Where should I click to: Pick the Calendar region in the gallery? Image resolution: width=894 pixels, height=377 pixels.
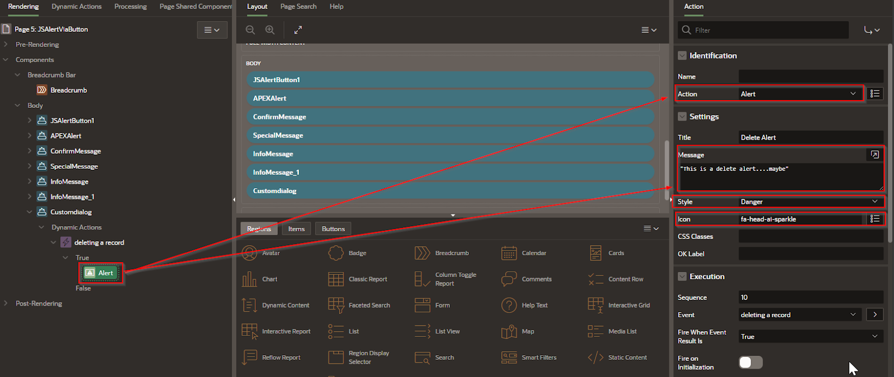click(524, 253)
